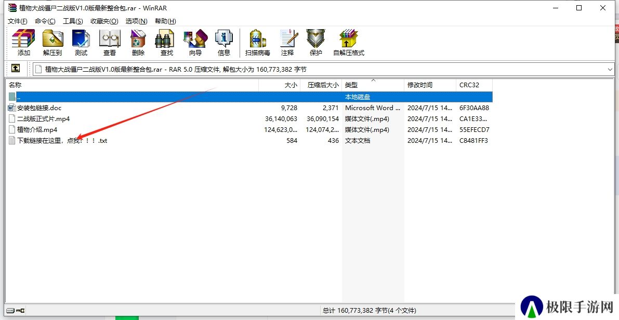Sort by Size (大小) column header
Screen dimensions: 619x320
click(280, 85)
